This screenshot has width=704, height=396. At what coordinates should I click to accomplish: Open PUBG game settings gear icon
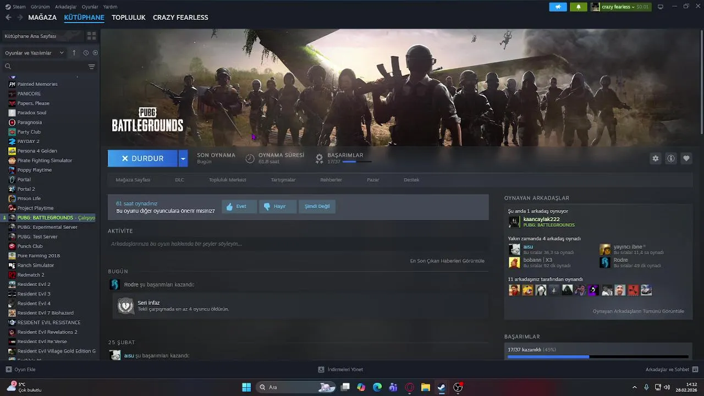click(655, 158)
